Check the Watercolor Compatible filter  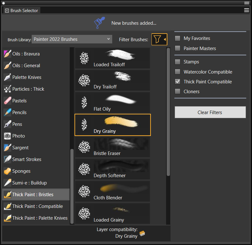tap(178, 72)
